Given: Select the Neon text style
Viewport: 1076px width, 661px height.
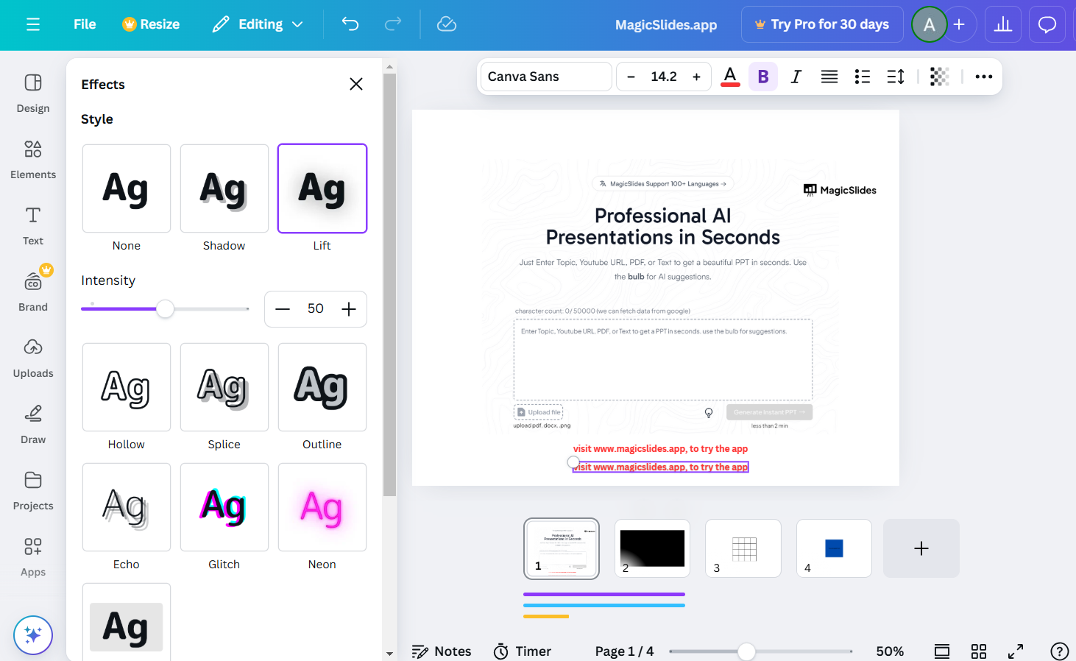Looking at the screenshot, I should (322, 507).
